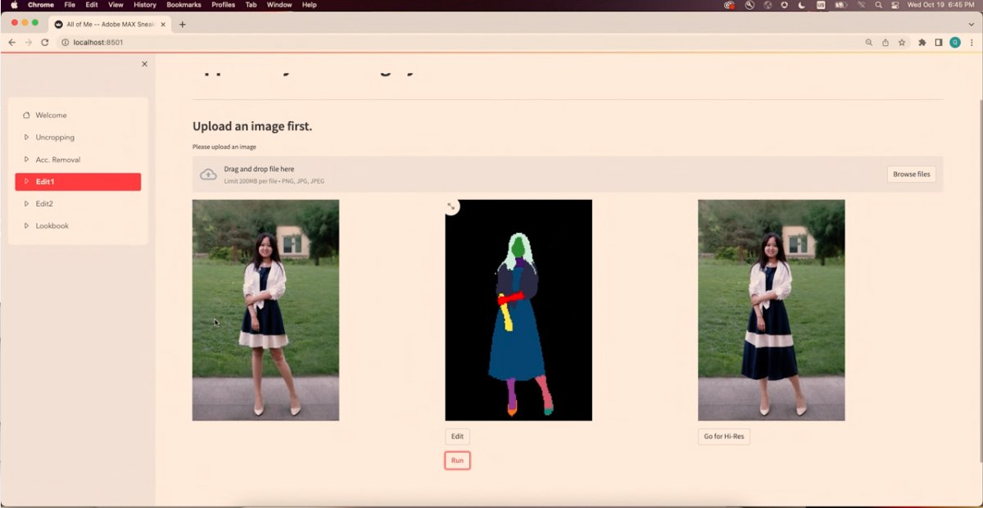Click the 'Please upload an image' label
Screen dimensions: 983x508
pos(224,147)
